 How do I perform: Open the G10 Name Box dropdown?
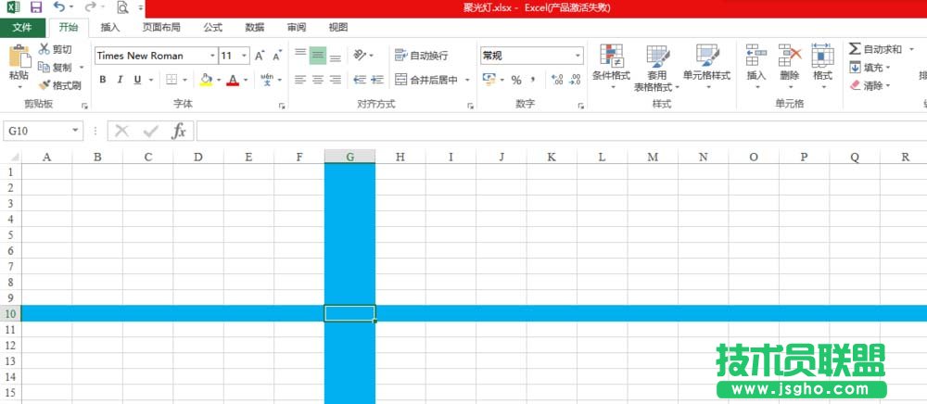(75, 131)
